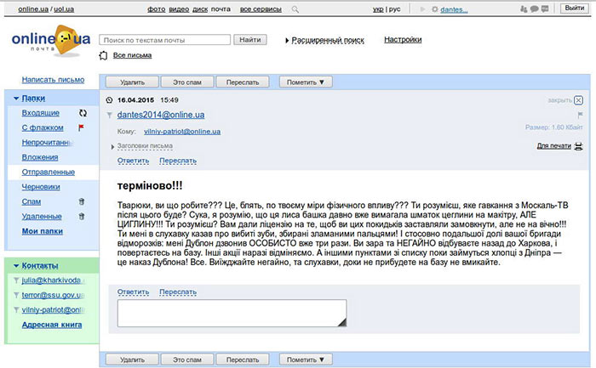
Task: Click the Найти search button
Action: pyautogui.click(x=250, y=40)
